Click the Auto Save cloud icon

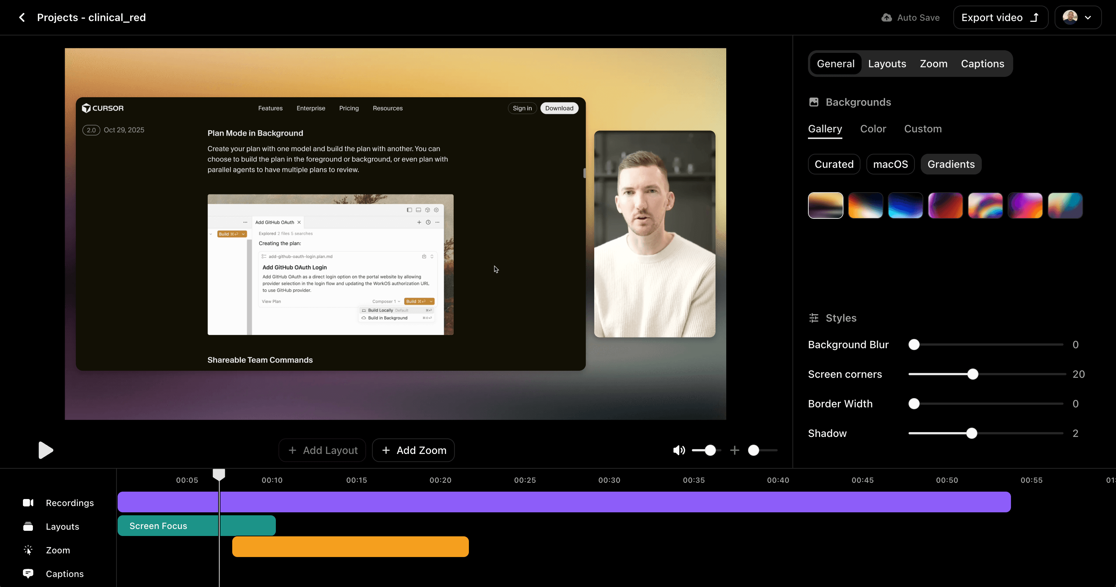[886, 17]
